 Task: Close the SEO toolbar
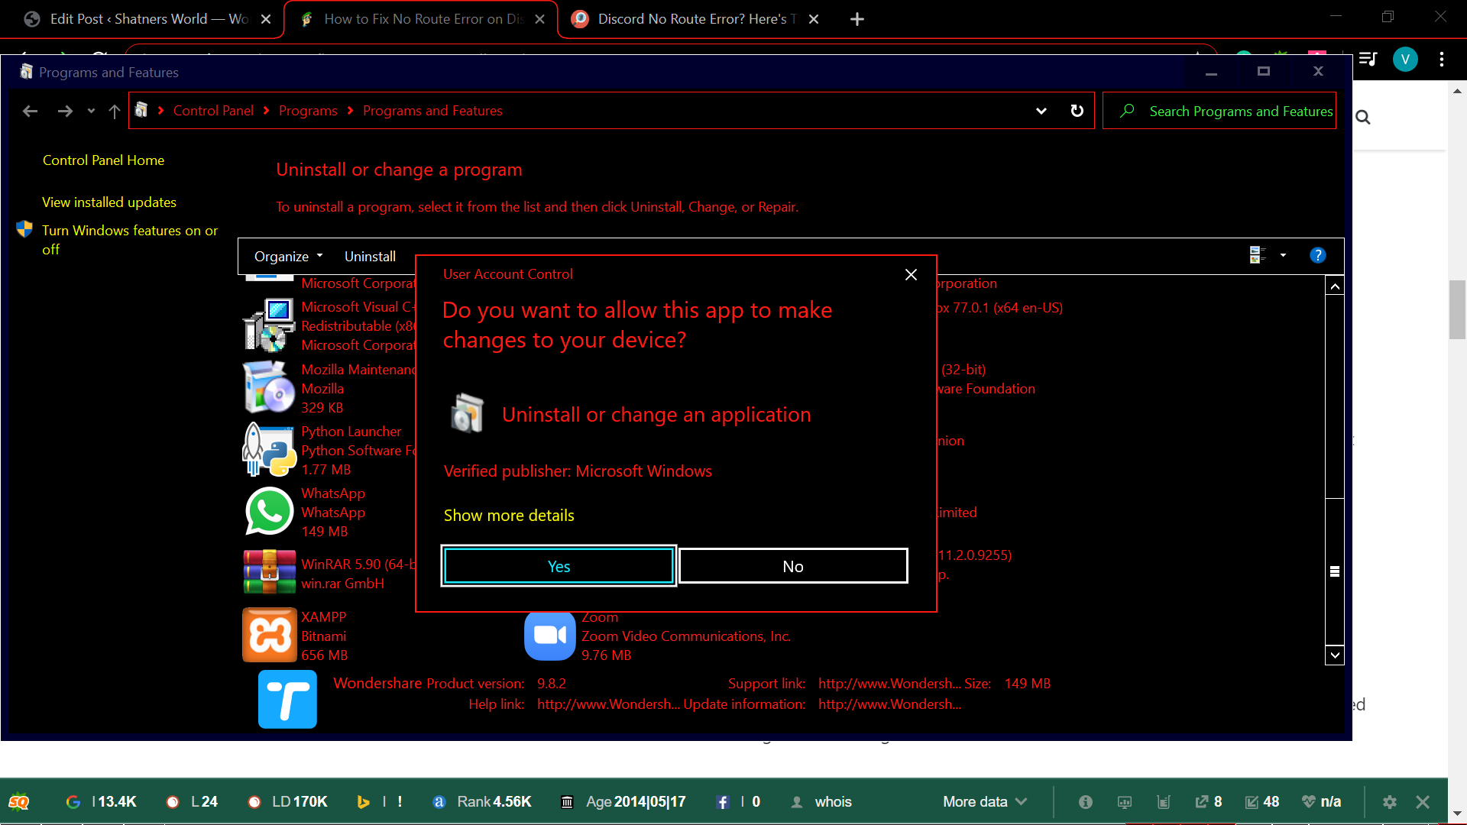coord(1422,802)
